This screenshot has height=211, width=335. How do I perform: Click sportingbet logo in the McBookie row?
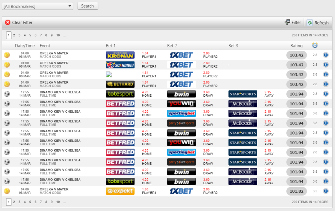coord(181,113)
